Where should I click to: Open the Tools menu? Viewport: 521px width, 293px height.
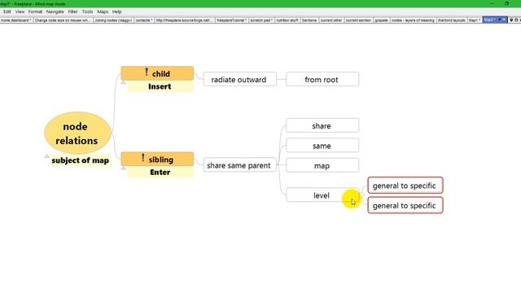tap(87, 11)
